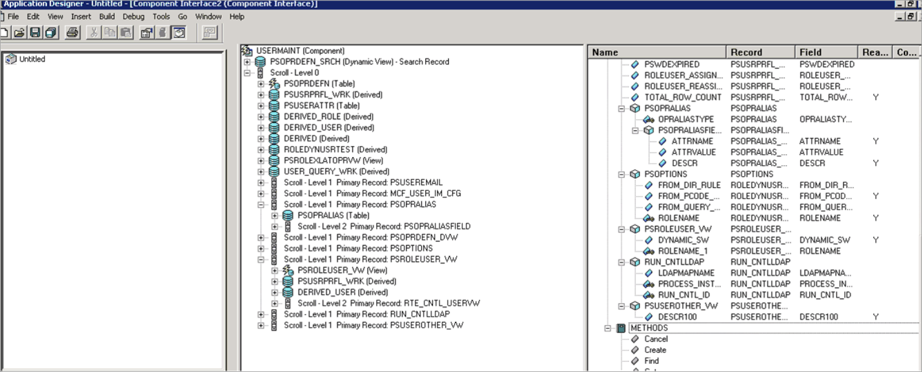
Task: Select the Create method
Action: [655, 350]
